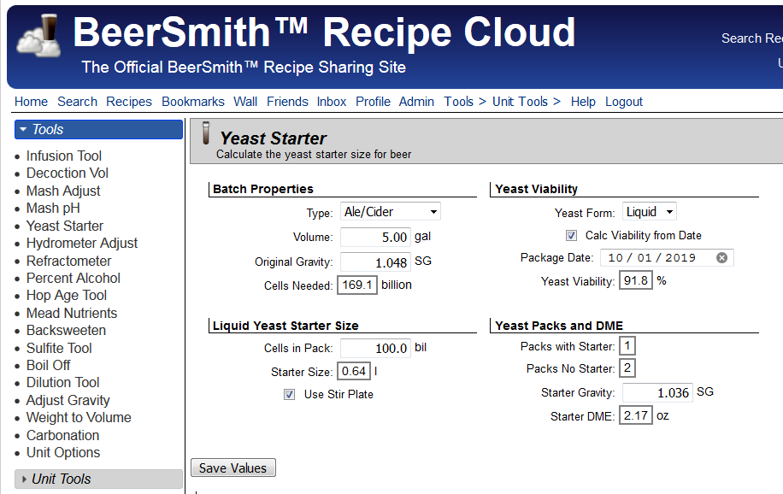Screen dimensions: 783x494
Task: Open the Sulfite Tool
Action: 59,348
